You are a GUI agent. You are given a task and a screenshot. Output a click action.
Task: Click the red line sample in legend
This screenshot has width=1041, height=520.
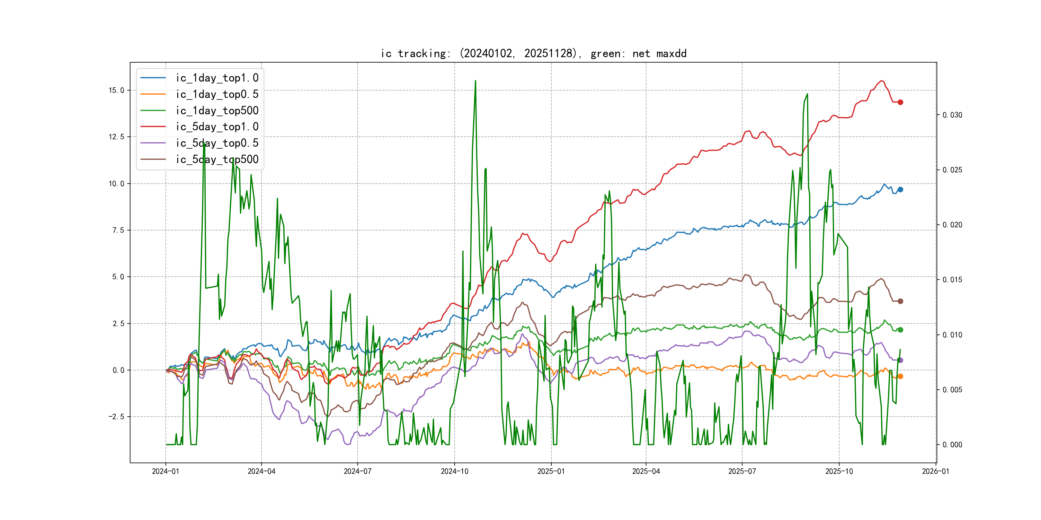coord(153,127)
